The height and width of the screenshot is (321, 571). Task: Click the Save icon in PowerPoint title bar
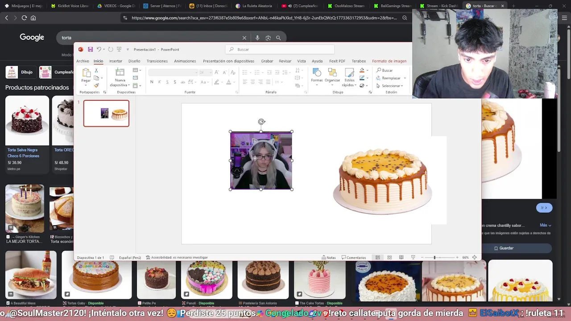(x=90, y=49)
